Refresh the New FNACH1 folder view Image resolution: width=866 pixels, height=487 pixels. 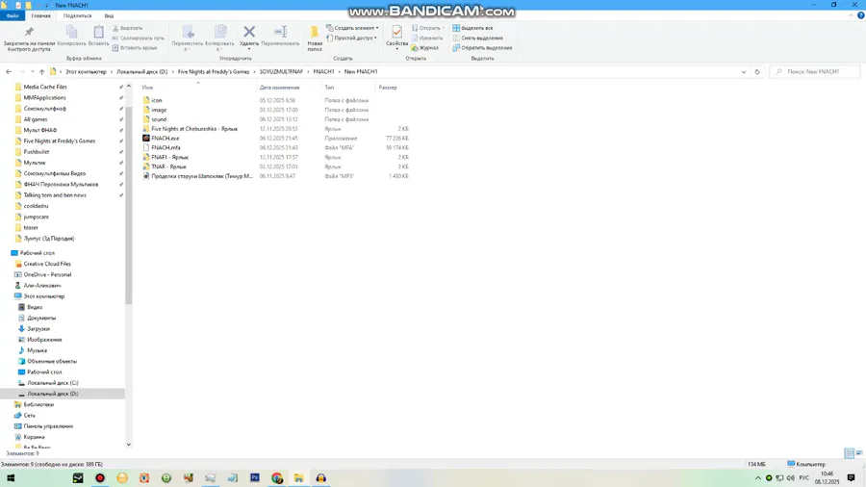coord(757,72)
